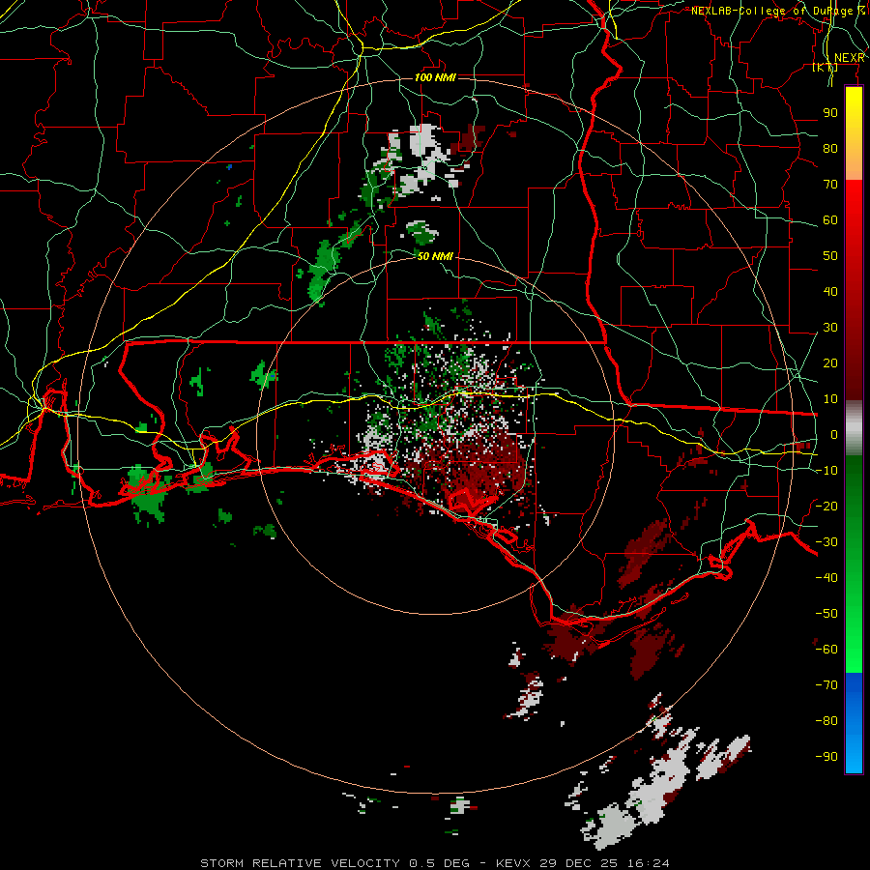This screenshot has width=870, height=870.
Task: Click the bright red segment of the color bar
Action: pos(854,200)
